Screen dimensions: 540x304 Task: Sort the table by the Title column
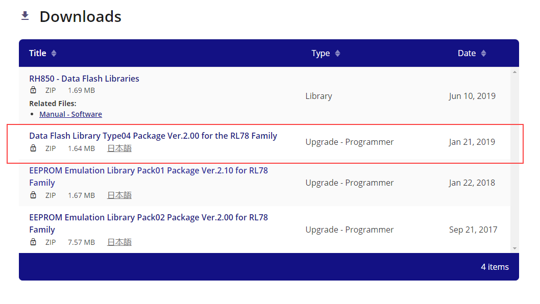click(37, 53)
